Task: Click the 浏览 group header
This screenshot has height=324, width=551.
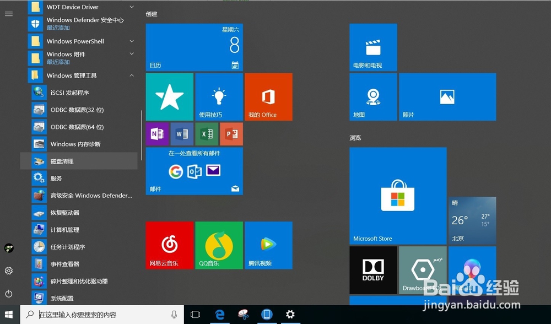Action: tap(355, 138)
